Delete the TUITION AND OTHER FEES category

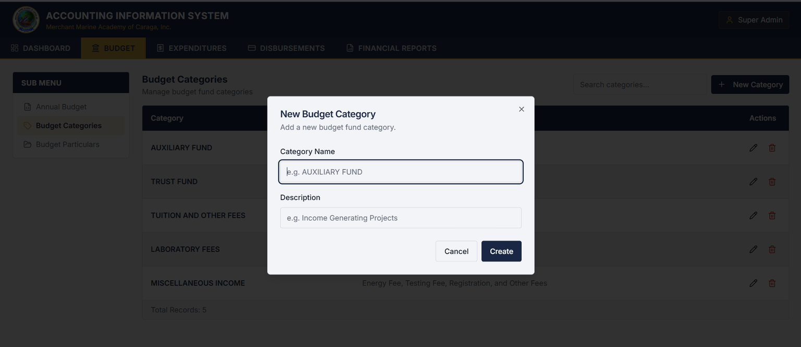[772, 216]
